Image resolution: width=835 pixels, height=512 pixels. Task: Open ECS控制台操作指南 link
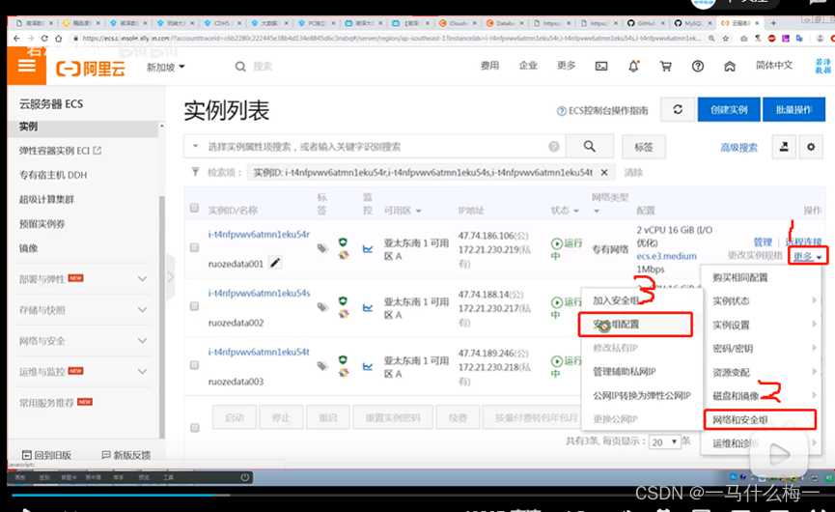(x=602, y=111)
